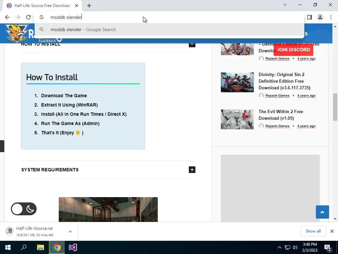Click the moon icon on theme switch

30,209
